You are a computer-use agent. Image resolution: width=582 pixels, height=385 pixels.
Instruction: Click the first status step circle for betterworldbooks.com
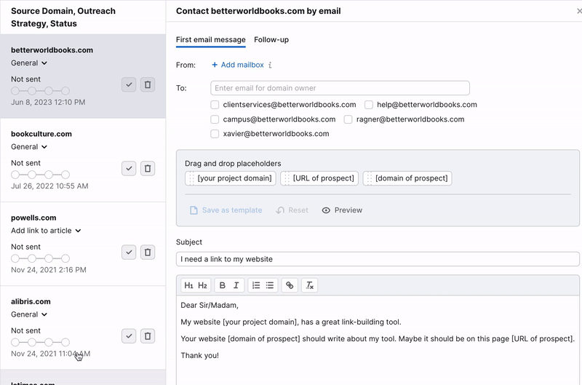tap(15, 91)
